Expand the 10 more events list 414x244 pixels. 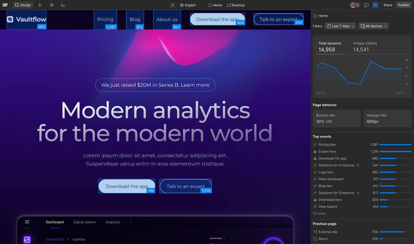(x=320, y=214)
